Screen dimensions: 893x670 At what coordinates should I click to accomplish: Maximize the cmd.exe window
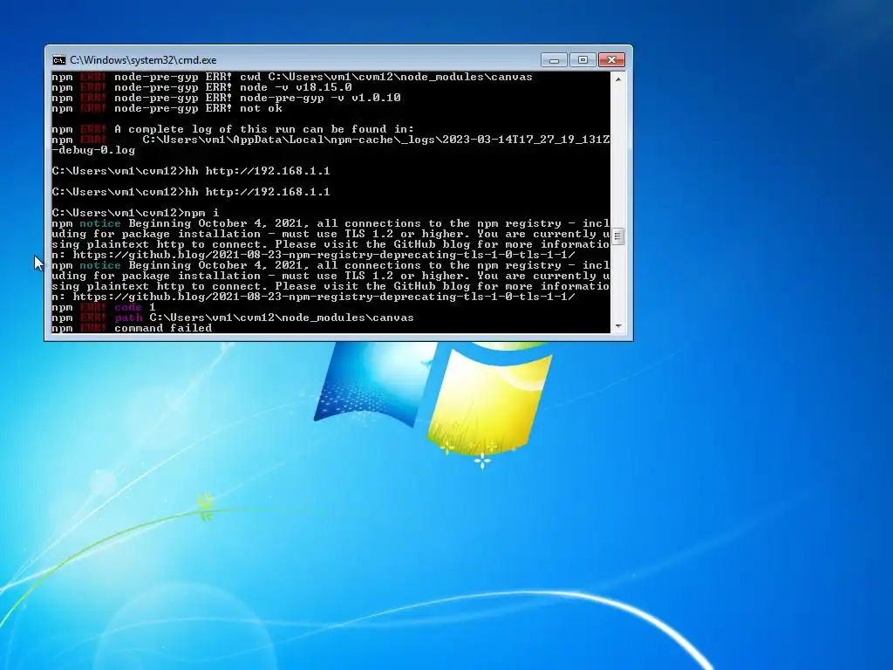pyautogui.click(x=583, y=60)
